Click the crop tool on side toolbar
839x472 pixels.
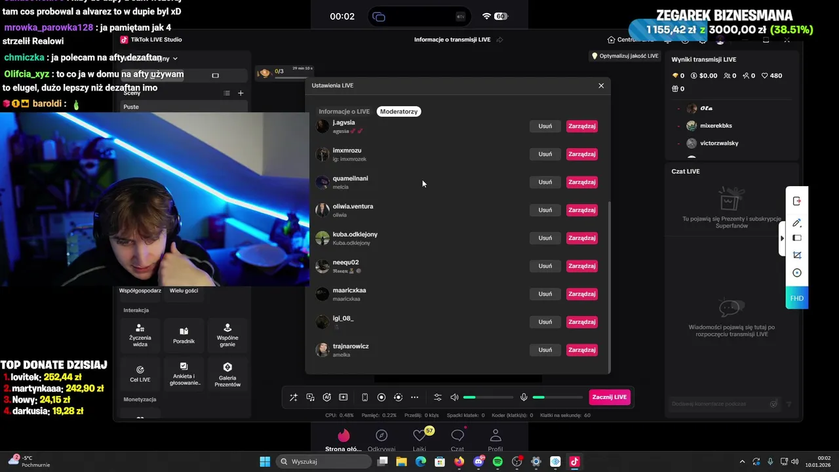797,255
